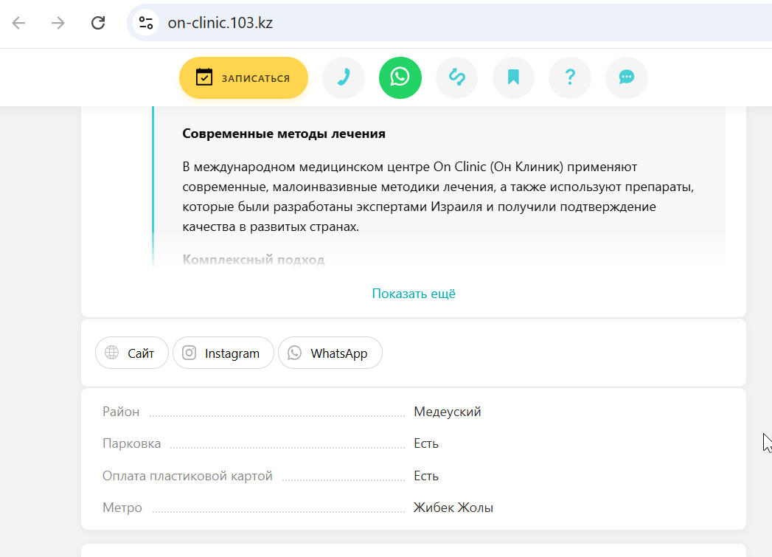Click the Медеуский district value
The height and width of the screenshot is (557, 772).
pos(447,412)
